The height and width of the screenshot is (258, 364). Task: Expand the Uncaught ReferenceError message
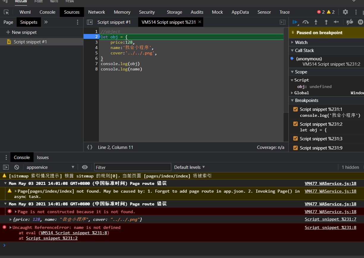pos(10,227)
